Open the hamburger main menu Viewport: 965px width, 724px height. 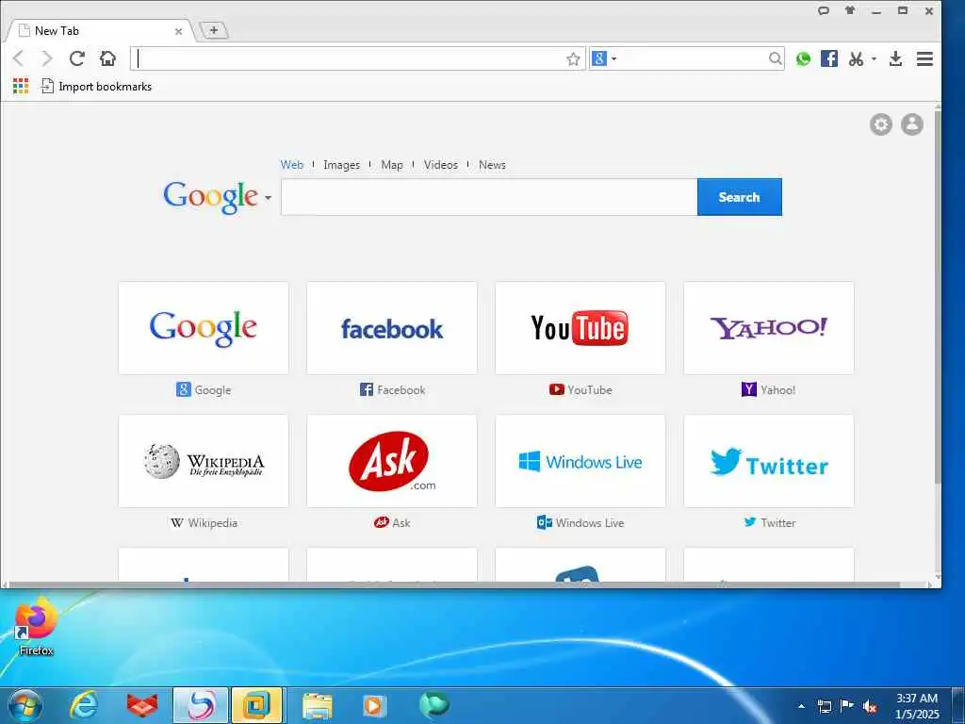tap(924, 58)
